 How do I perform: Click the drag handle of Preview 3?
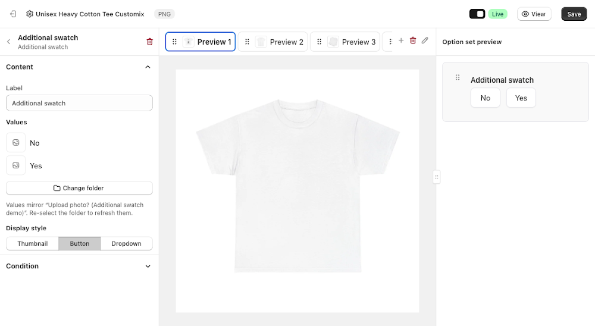[319, 42]
